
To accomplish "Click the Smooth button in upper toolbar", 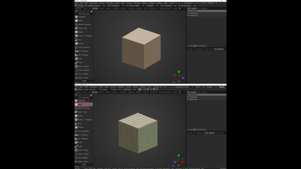I will point(80,6).
